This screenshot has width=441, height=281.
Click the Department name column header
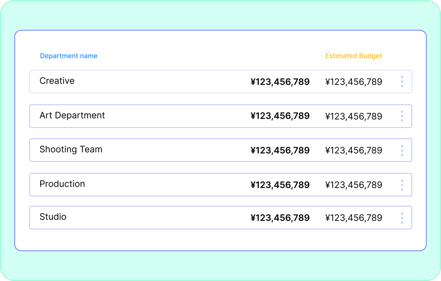(x=69, y=56)
